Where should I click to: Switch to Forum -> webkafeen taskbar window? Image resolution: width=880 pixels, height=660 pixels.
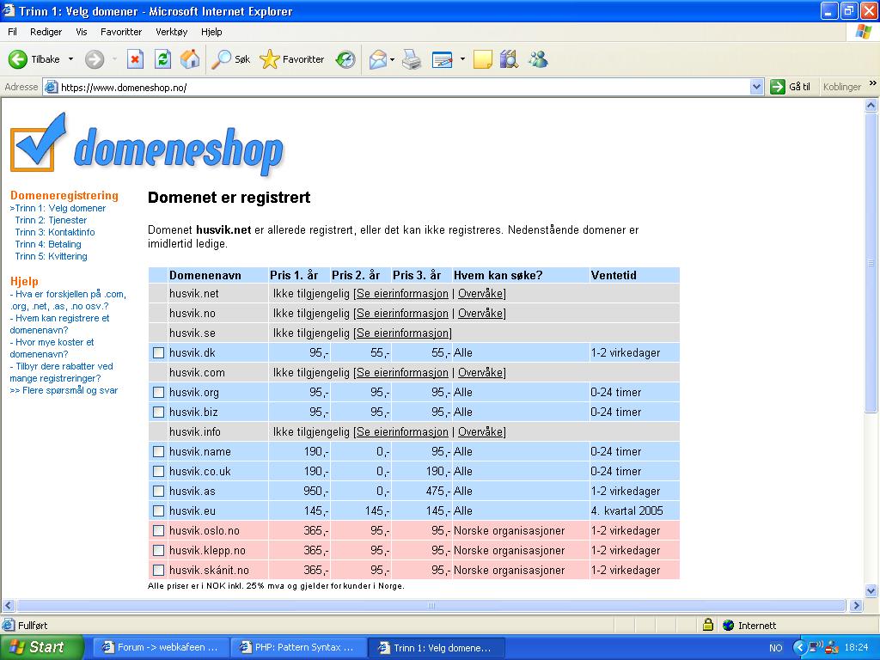159,648
